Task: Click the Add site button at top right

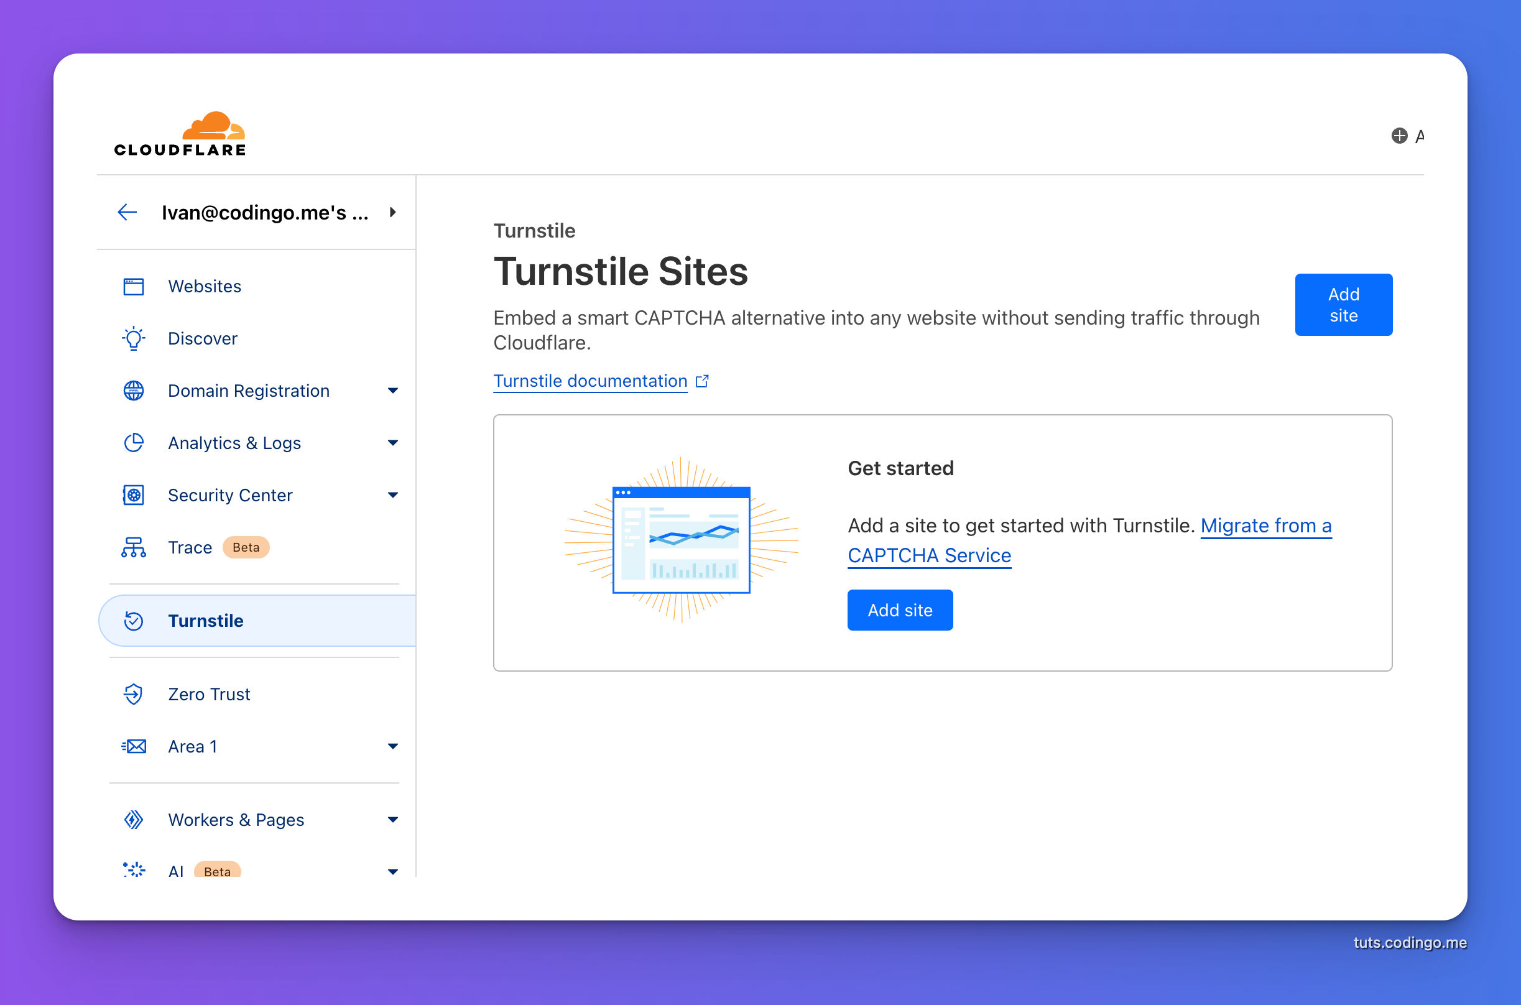Action: [x=1344, y=305]
